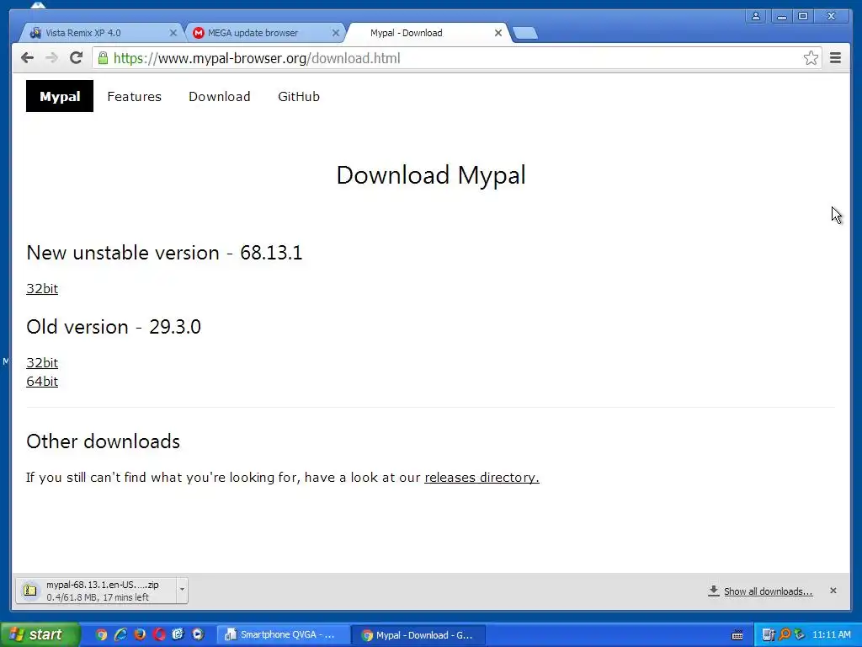Open the Windows start button
This screenshot has height=647, width=862.
(40, 635)
